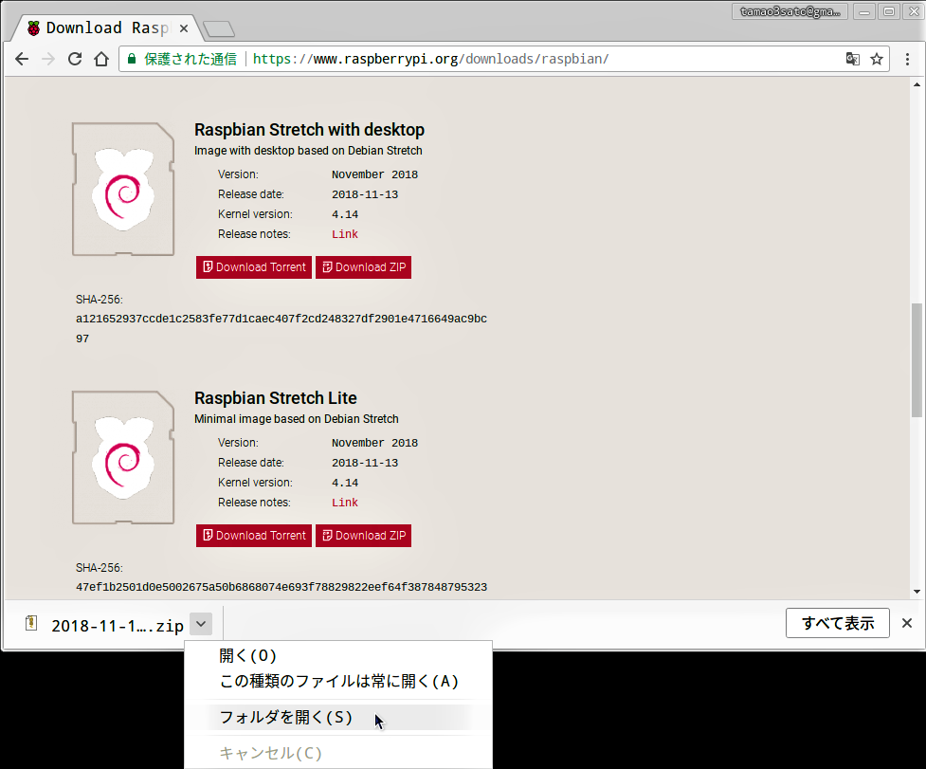Choose 開く(O) from the context menu
This screenshot has width=926, height=769.
click(x=337, y=655)
